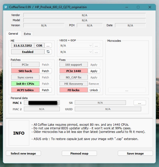Screen dimensions: 159x167
Task: Unlock the FD locks
Action: pyautogui.click(x=94, y=90)
